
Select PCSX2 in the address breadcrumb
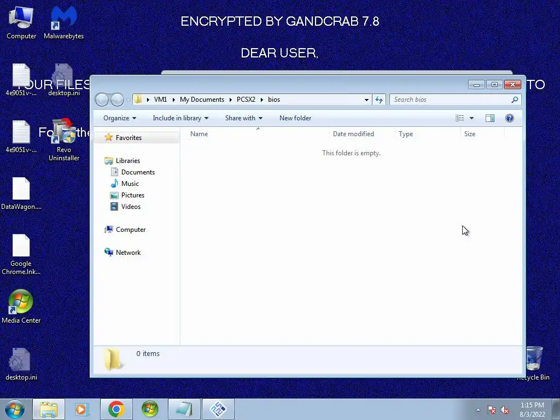[246, 100]
